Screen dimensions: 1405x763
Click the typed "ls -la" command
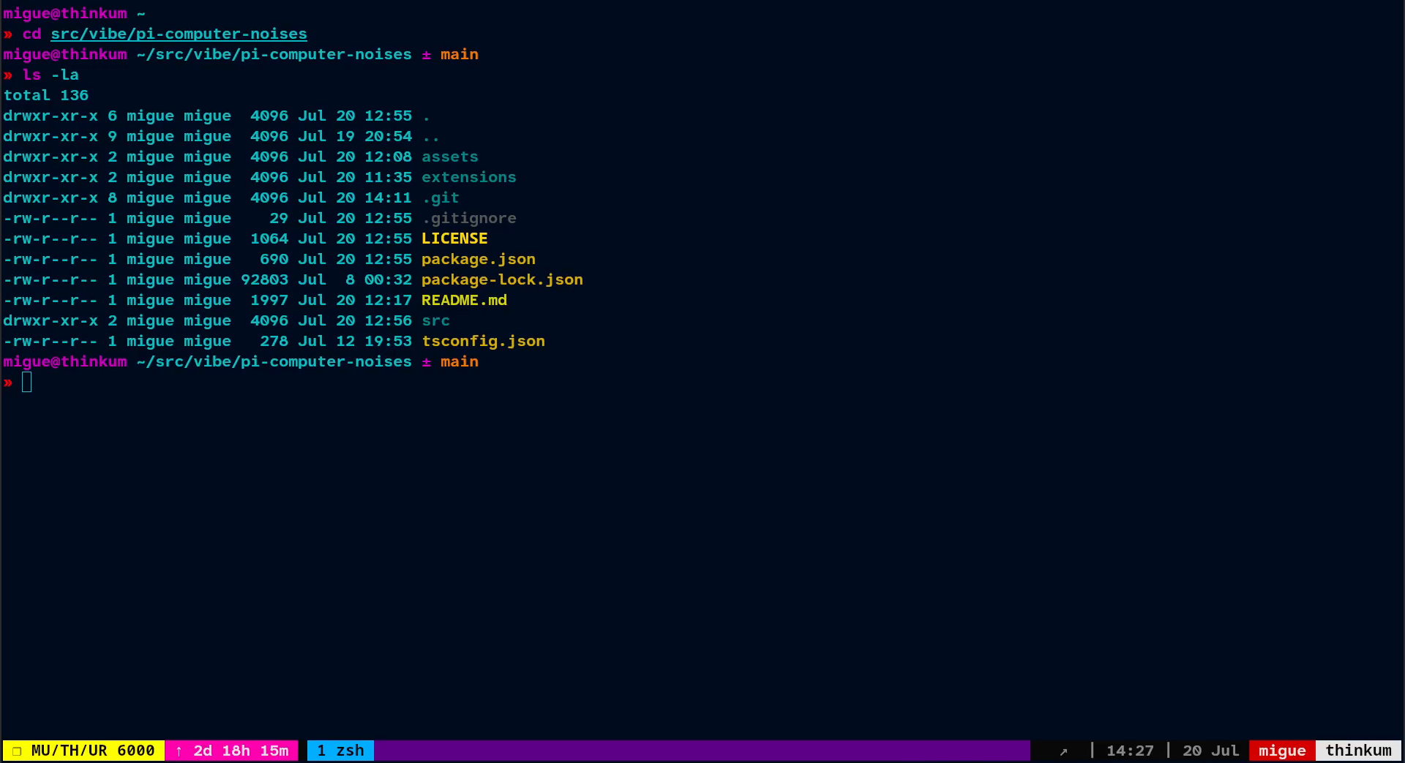pyautogui.click(x=50, y=75)
